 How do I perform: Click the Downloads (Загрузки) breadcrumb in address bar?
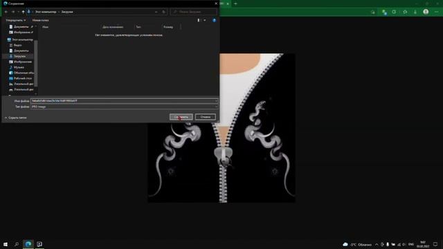pos(67,12)
